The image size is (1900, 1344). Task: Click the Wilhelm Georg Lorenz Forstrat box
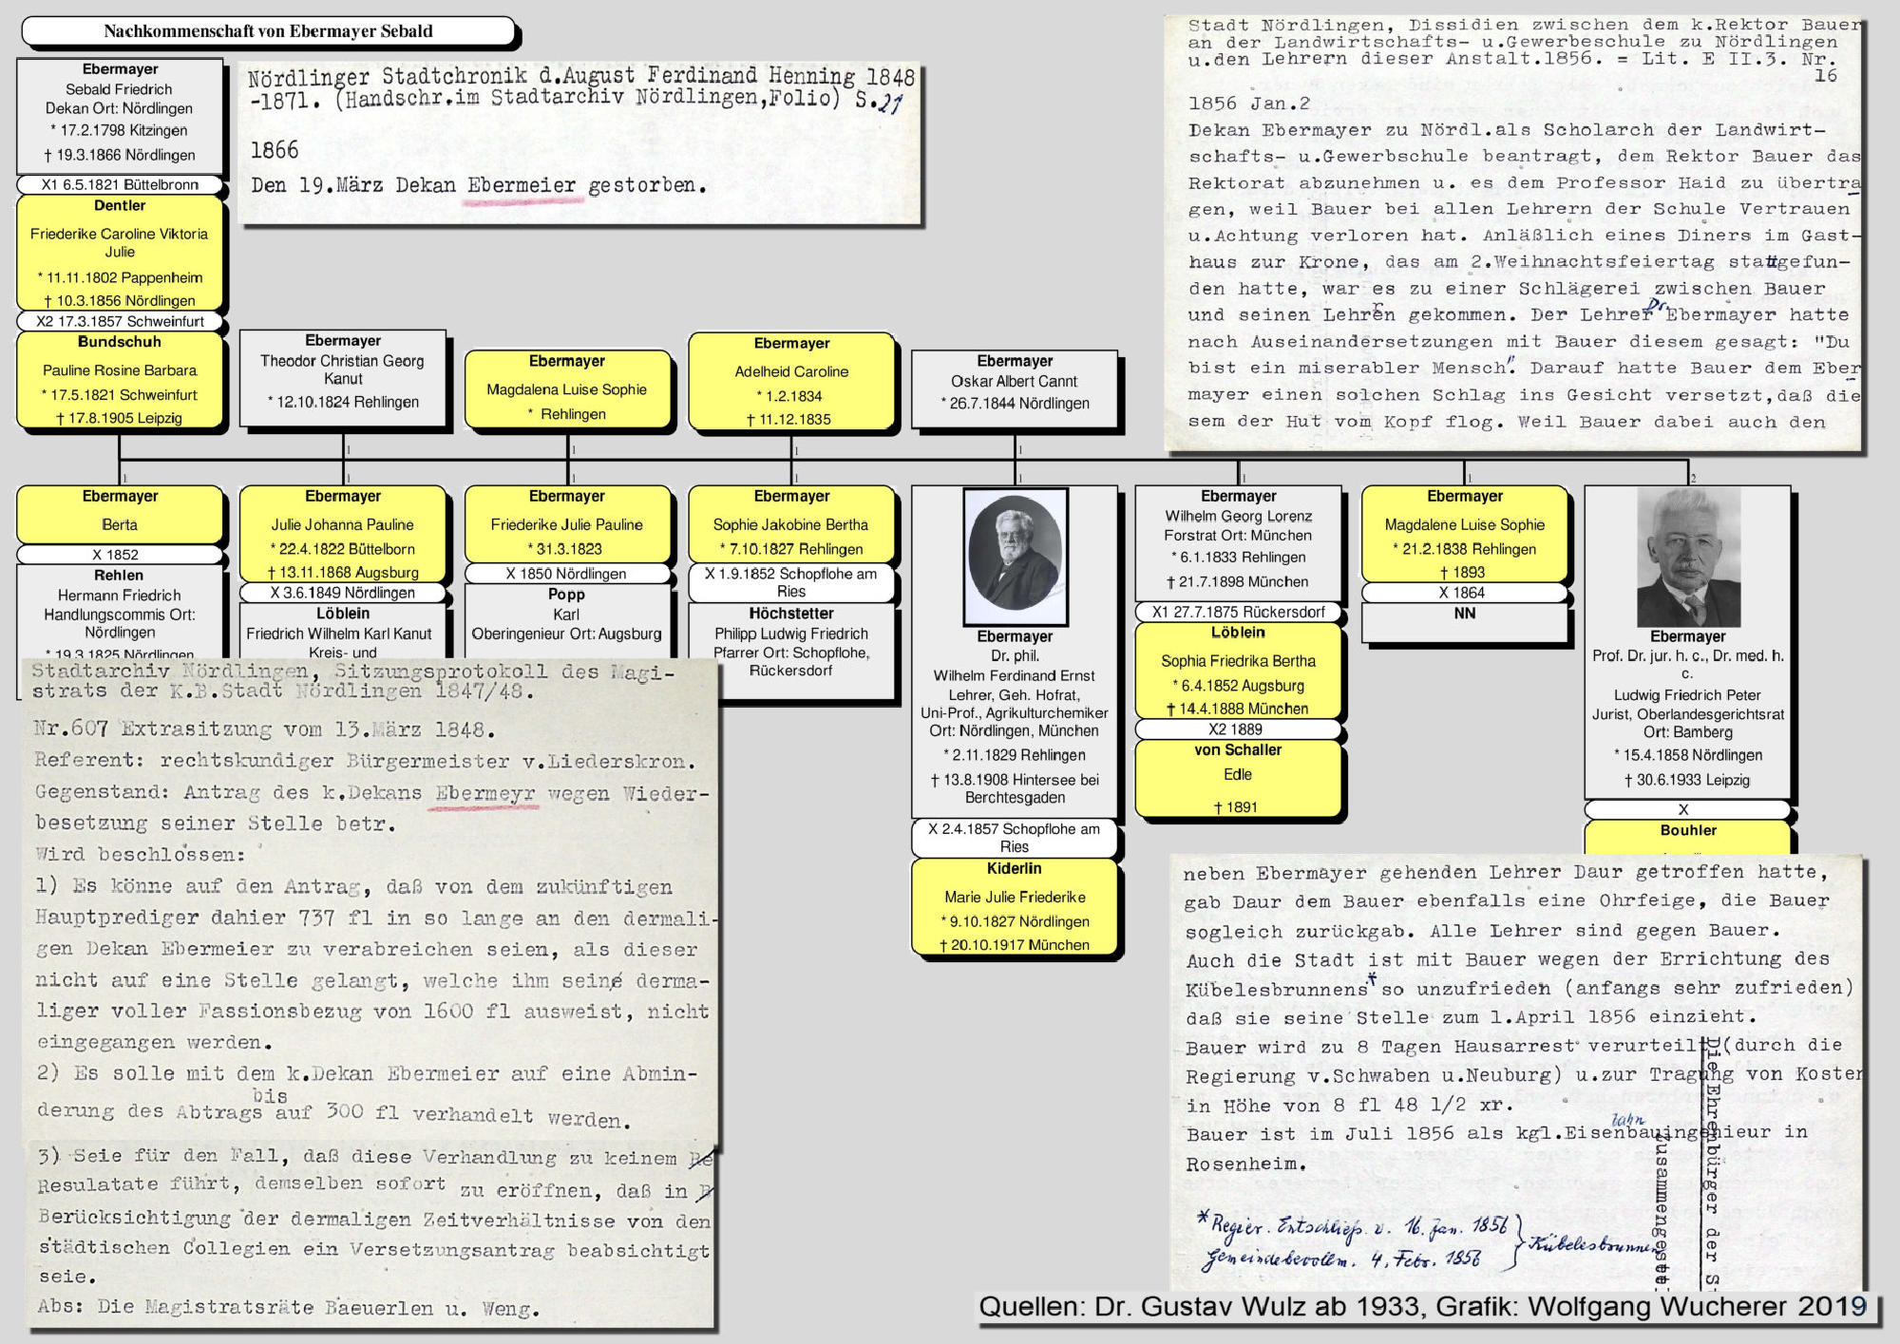[x=1238, y=541]
